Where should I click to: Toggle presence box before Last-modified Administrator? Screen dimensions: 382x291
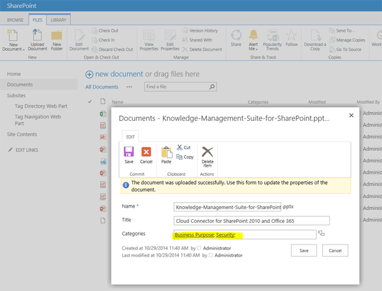211,255
